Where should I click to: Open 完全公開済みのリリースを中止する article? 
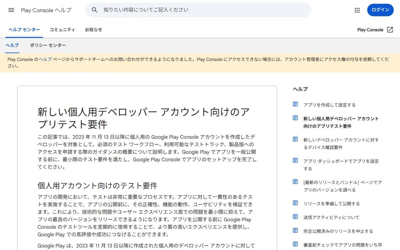pyautogui.click(x=338, y=231)
